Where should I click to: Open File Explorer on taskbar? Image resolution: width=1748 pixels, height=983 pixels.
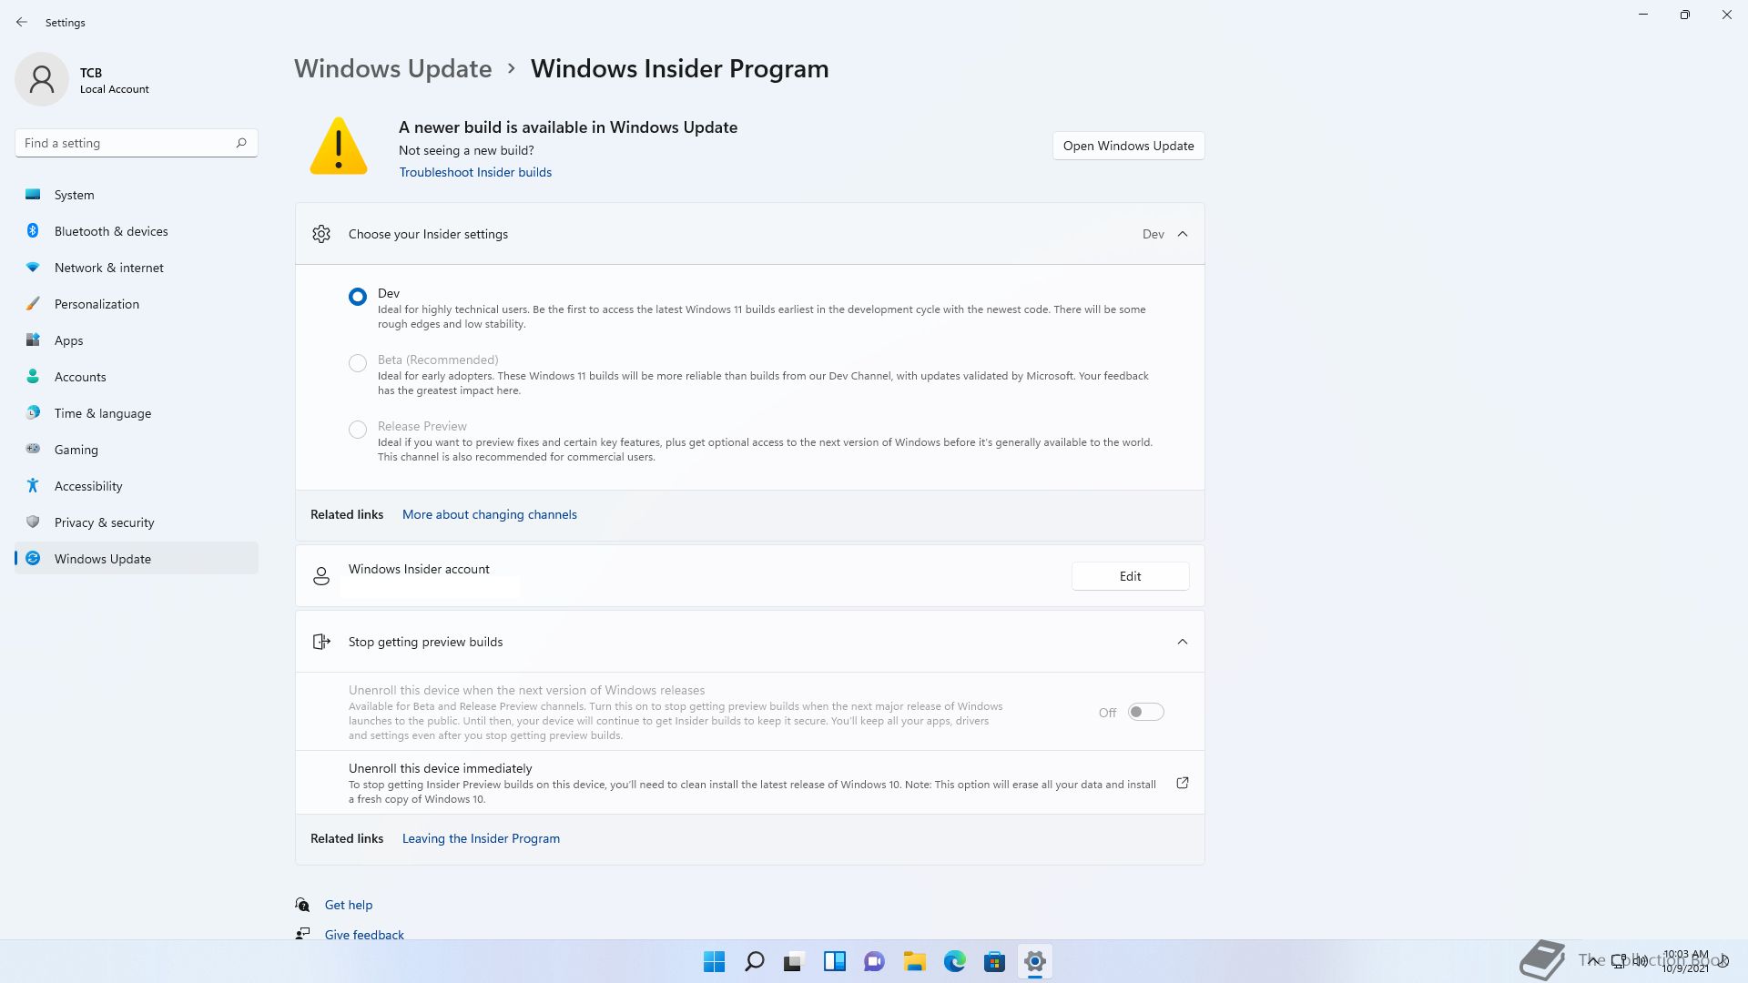pos(914,961)
